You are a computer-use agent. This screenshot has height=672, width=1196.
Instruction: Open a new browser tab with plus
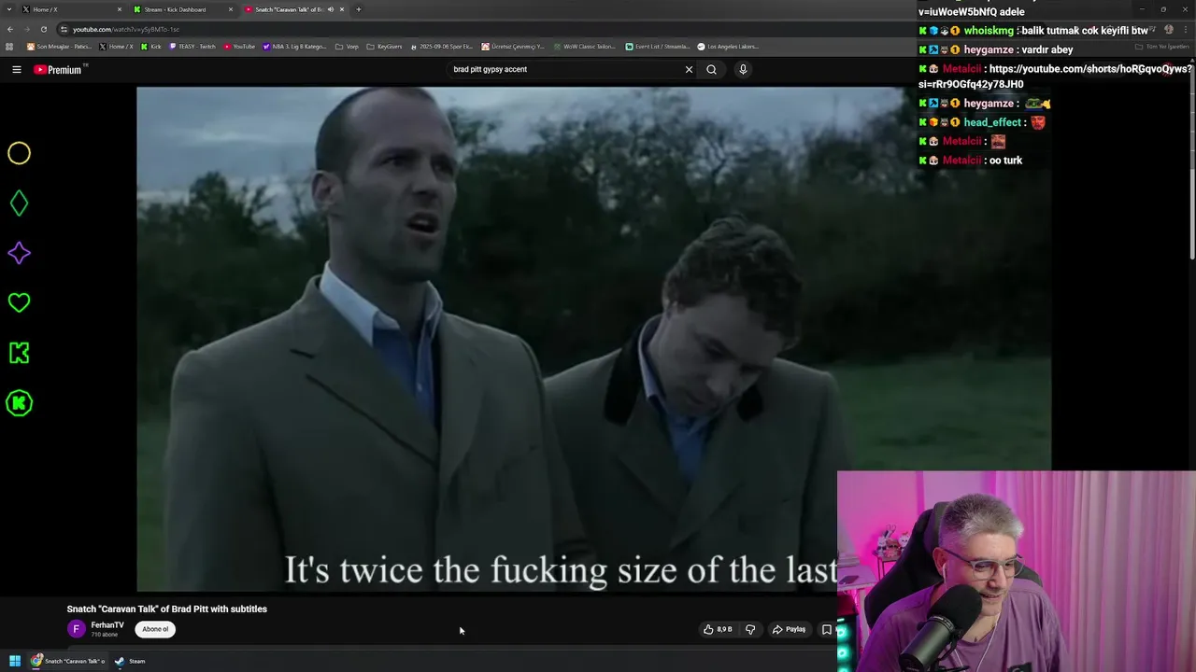[x=358, y=9]
